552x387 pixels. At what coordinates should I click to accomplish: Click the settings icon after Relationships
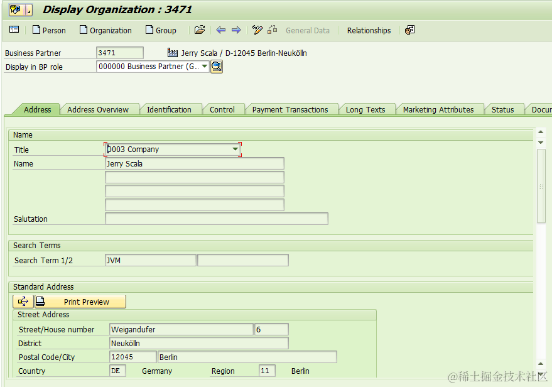[410, 30]
